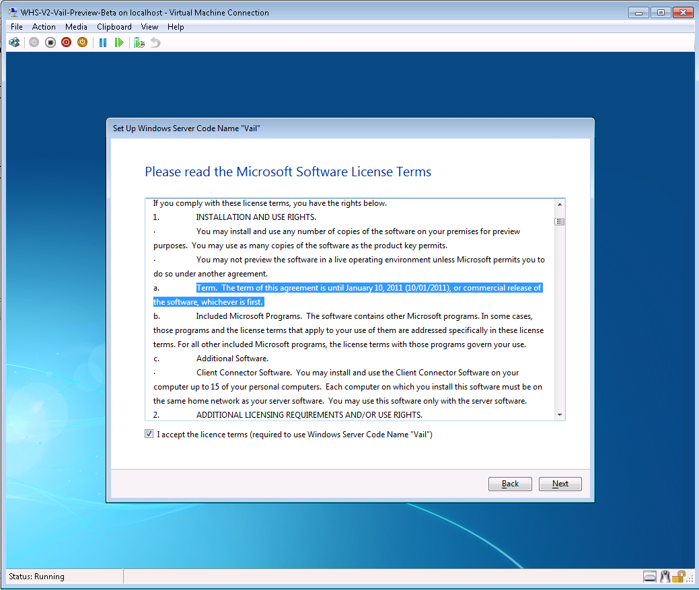Click the 'Client Connector Software' paragraph

click(x=348, y=387)
